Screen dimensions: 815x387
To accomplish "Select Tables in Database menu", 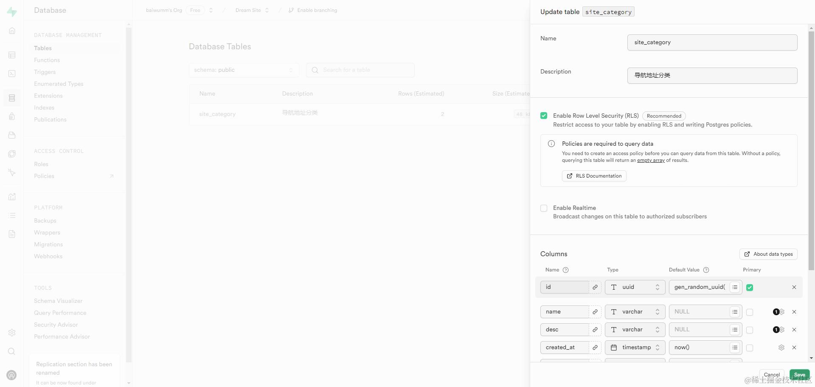I will [x=43, y=48].
